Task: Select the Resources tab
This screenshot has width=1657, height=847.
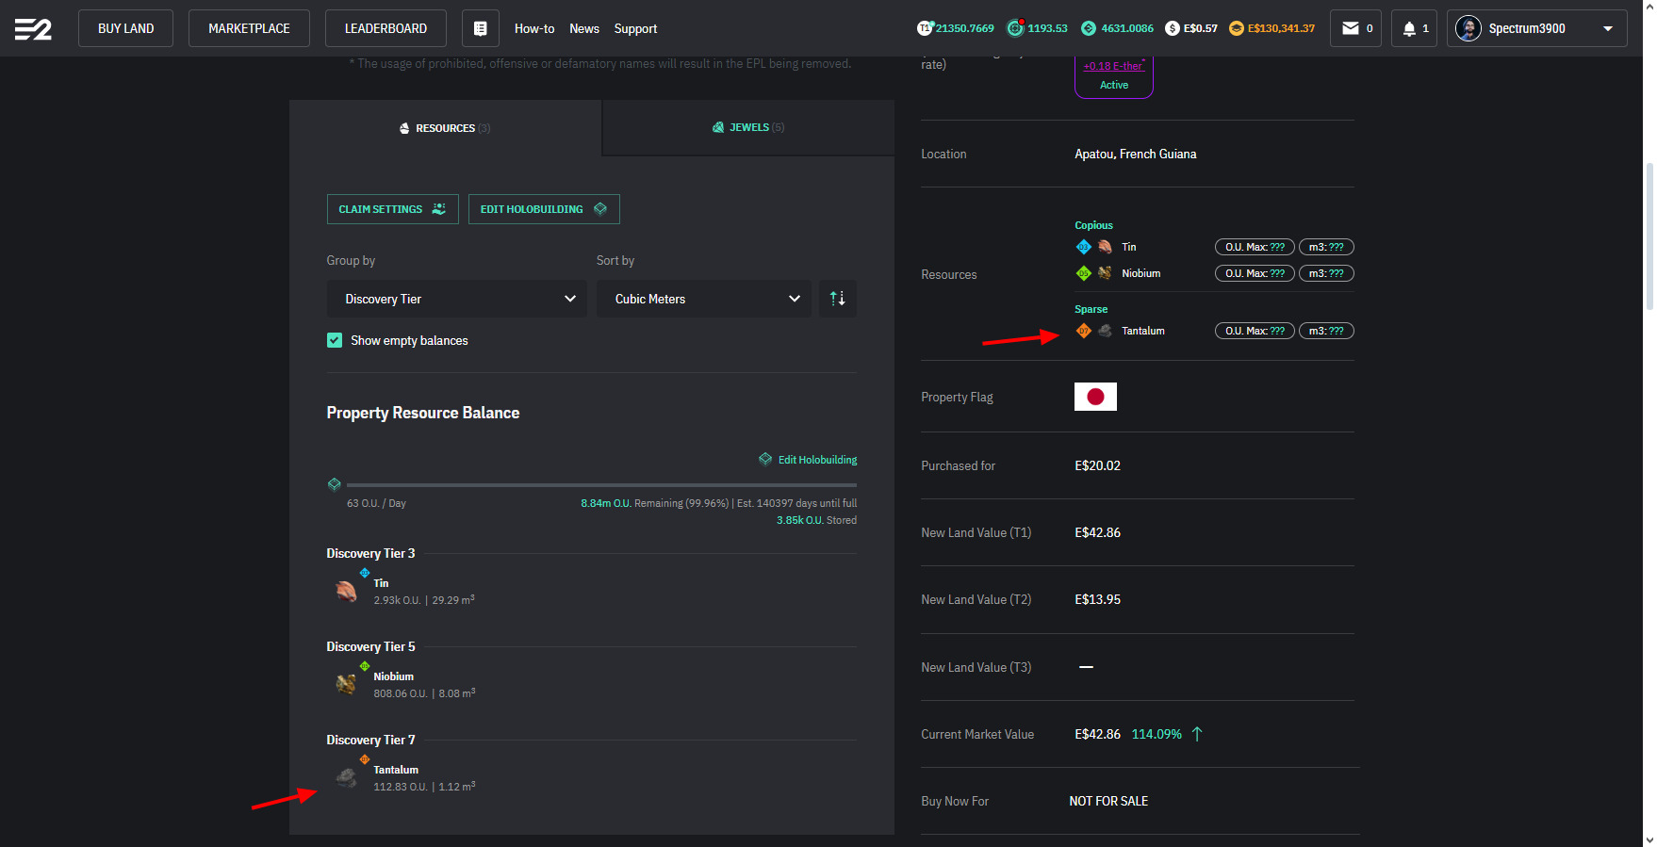Action: 445,128
